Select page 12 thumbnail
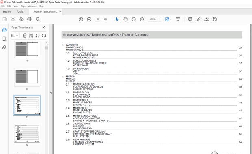This screenshot has width=252, height=154. click(x=27, y=133)
